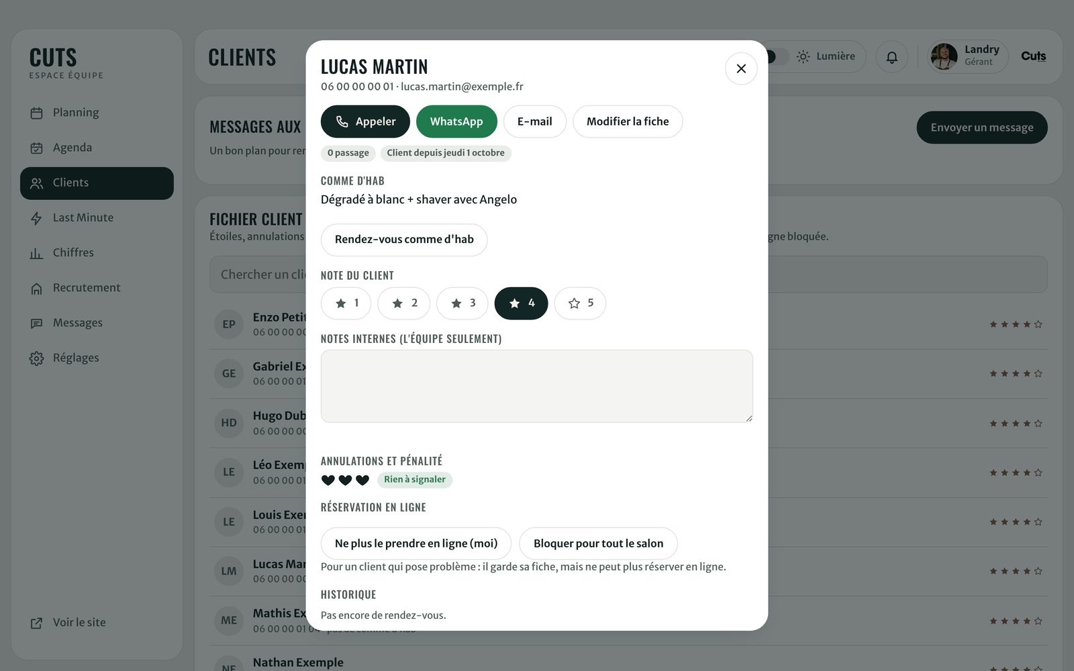Select the Gabriel GE avatar
The width and height of the screenshot is (1074, 671).
pos(229,374)
